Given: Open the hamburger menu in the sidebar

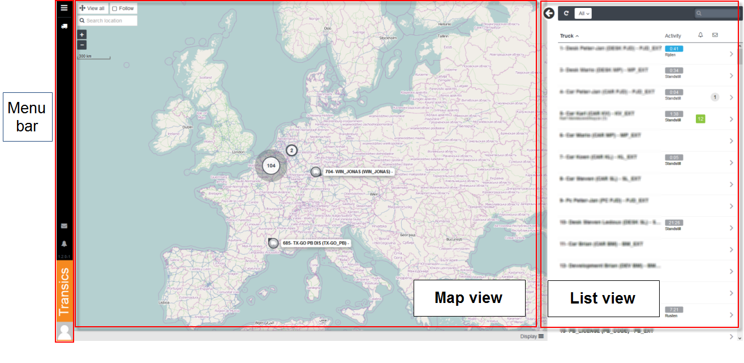Looking at the screenshot, I should point(64,8).
